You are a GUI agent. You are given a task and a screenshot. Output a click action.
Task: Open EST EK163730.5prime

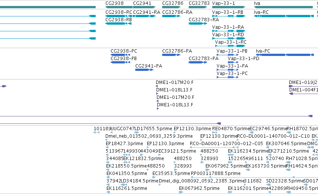tap(266, 166)
